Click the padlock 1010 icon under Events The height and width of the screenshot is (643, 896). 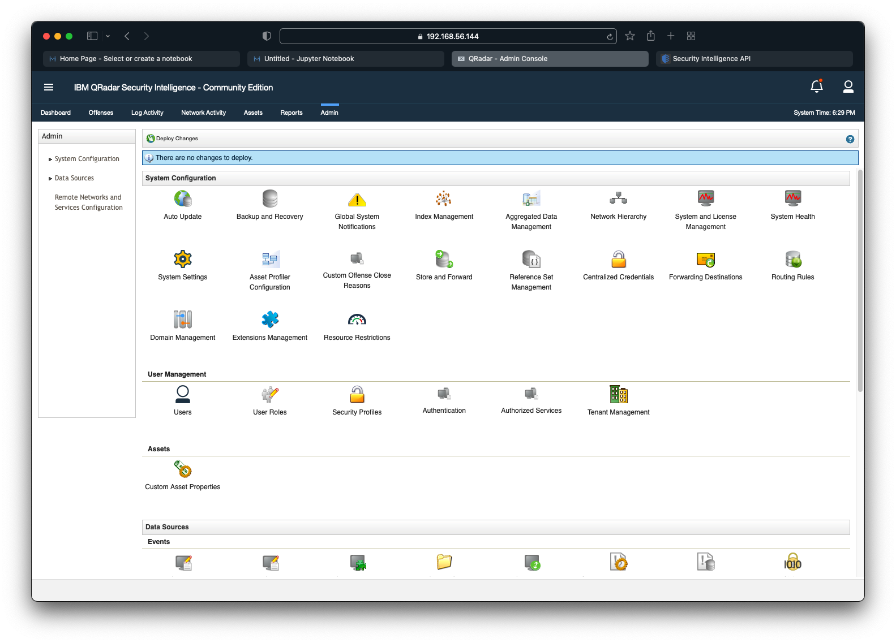click(793, 562)
